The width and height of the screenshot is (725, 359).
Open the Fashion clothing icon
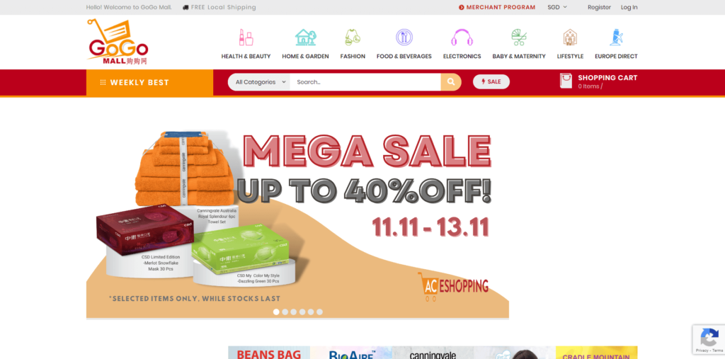tap(353, 37)
